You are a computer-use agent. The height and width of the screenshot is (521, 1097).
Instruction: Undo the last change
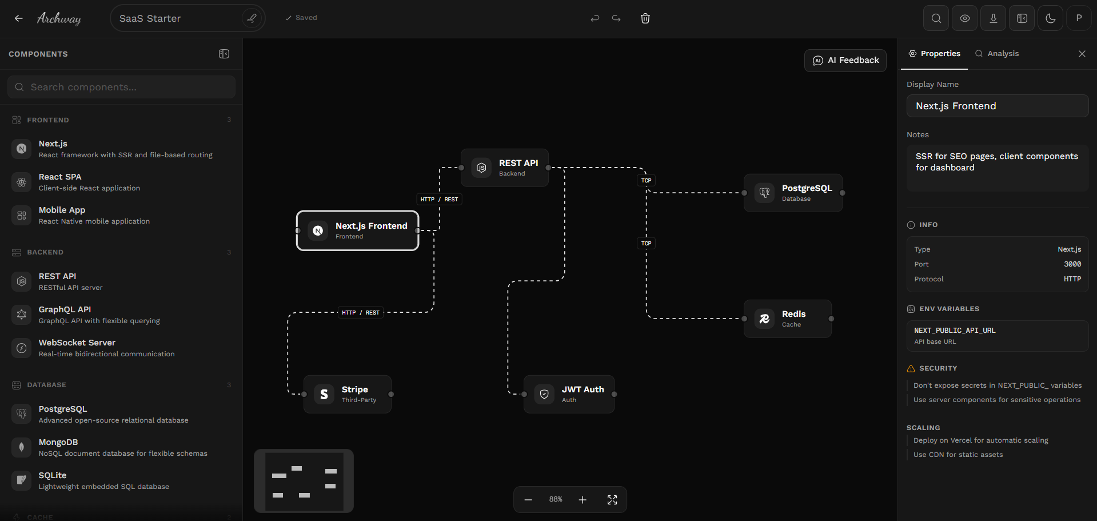click(595, 18)
